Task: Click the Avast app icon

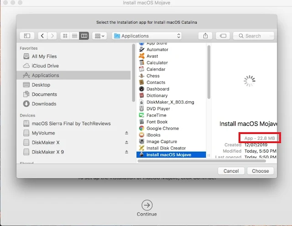Action: pyautogui.click(x=141, y=56)
